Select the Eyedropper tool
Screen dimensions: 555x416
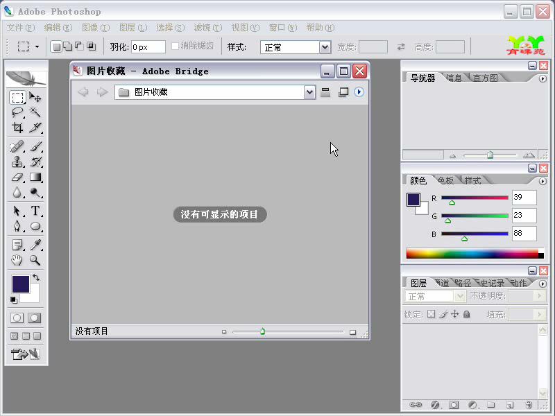click(35, 245)
